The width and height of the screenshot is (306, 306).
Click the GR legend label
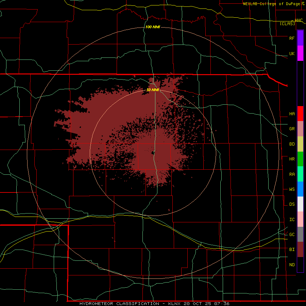click(292, 129)
